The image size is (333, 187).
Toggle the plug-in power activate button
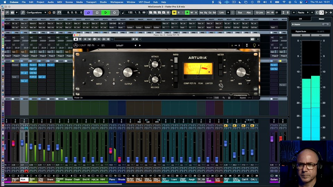point(76,39)
